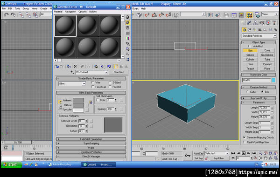
Task: Open Material Editor Options icon
Action: [x=127, y=49]
